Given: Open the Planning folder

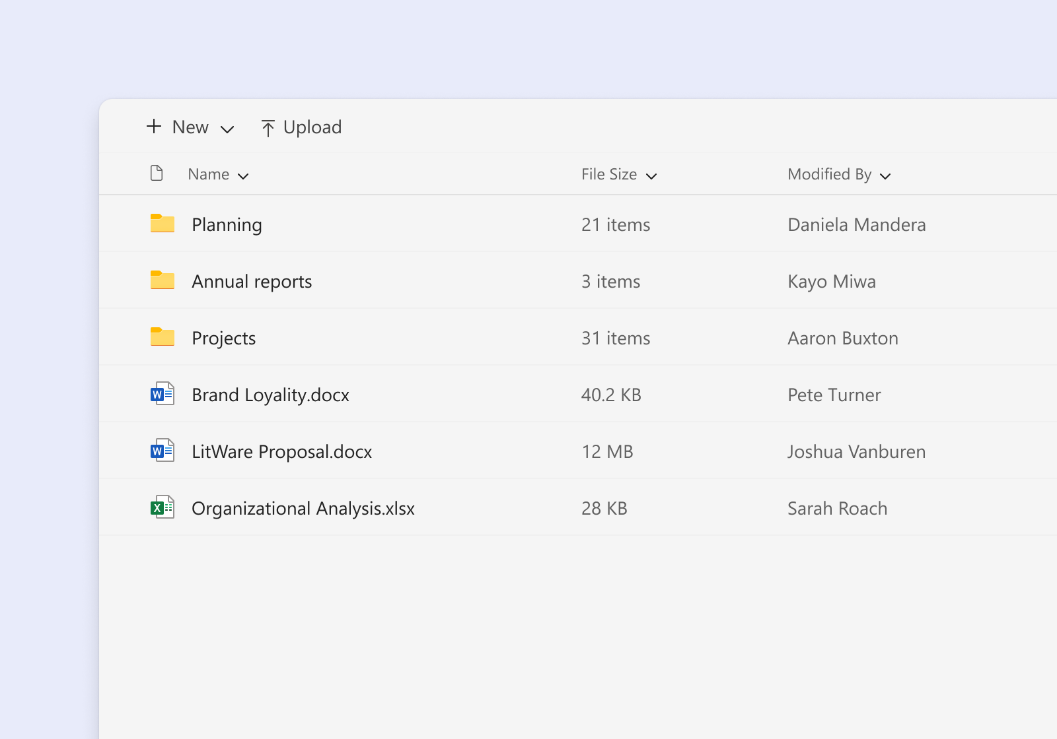Looking at the screenshot, I should point(227,224).
